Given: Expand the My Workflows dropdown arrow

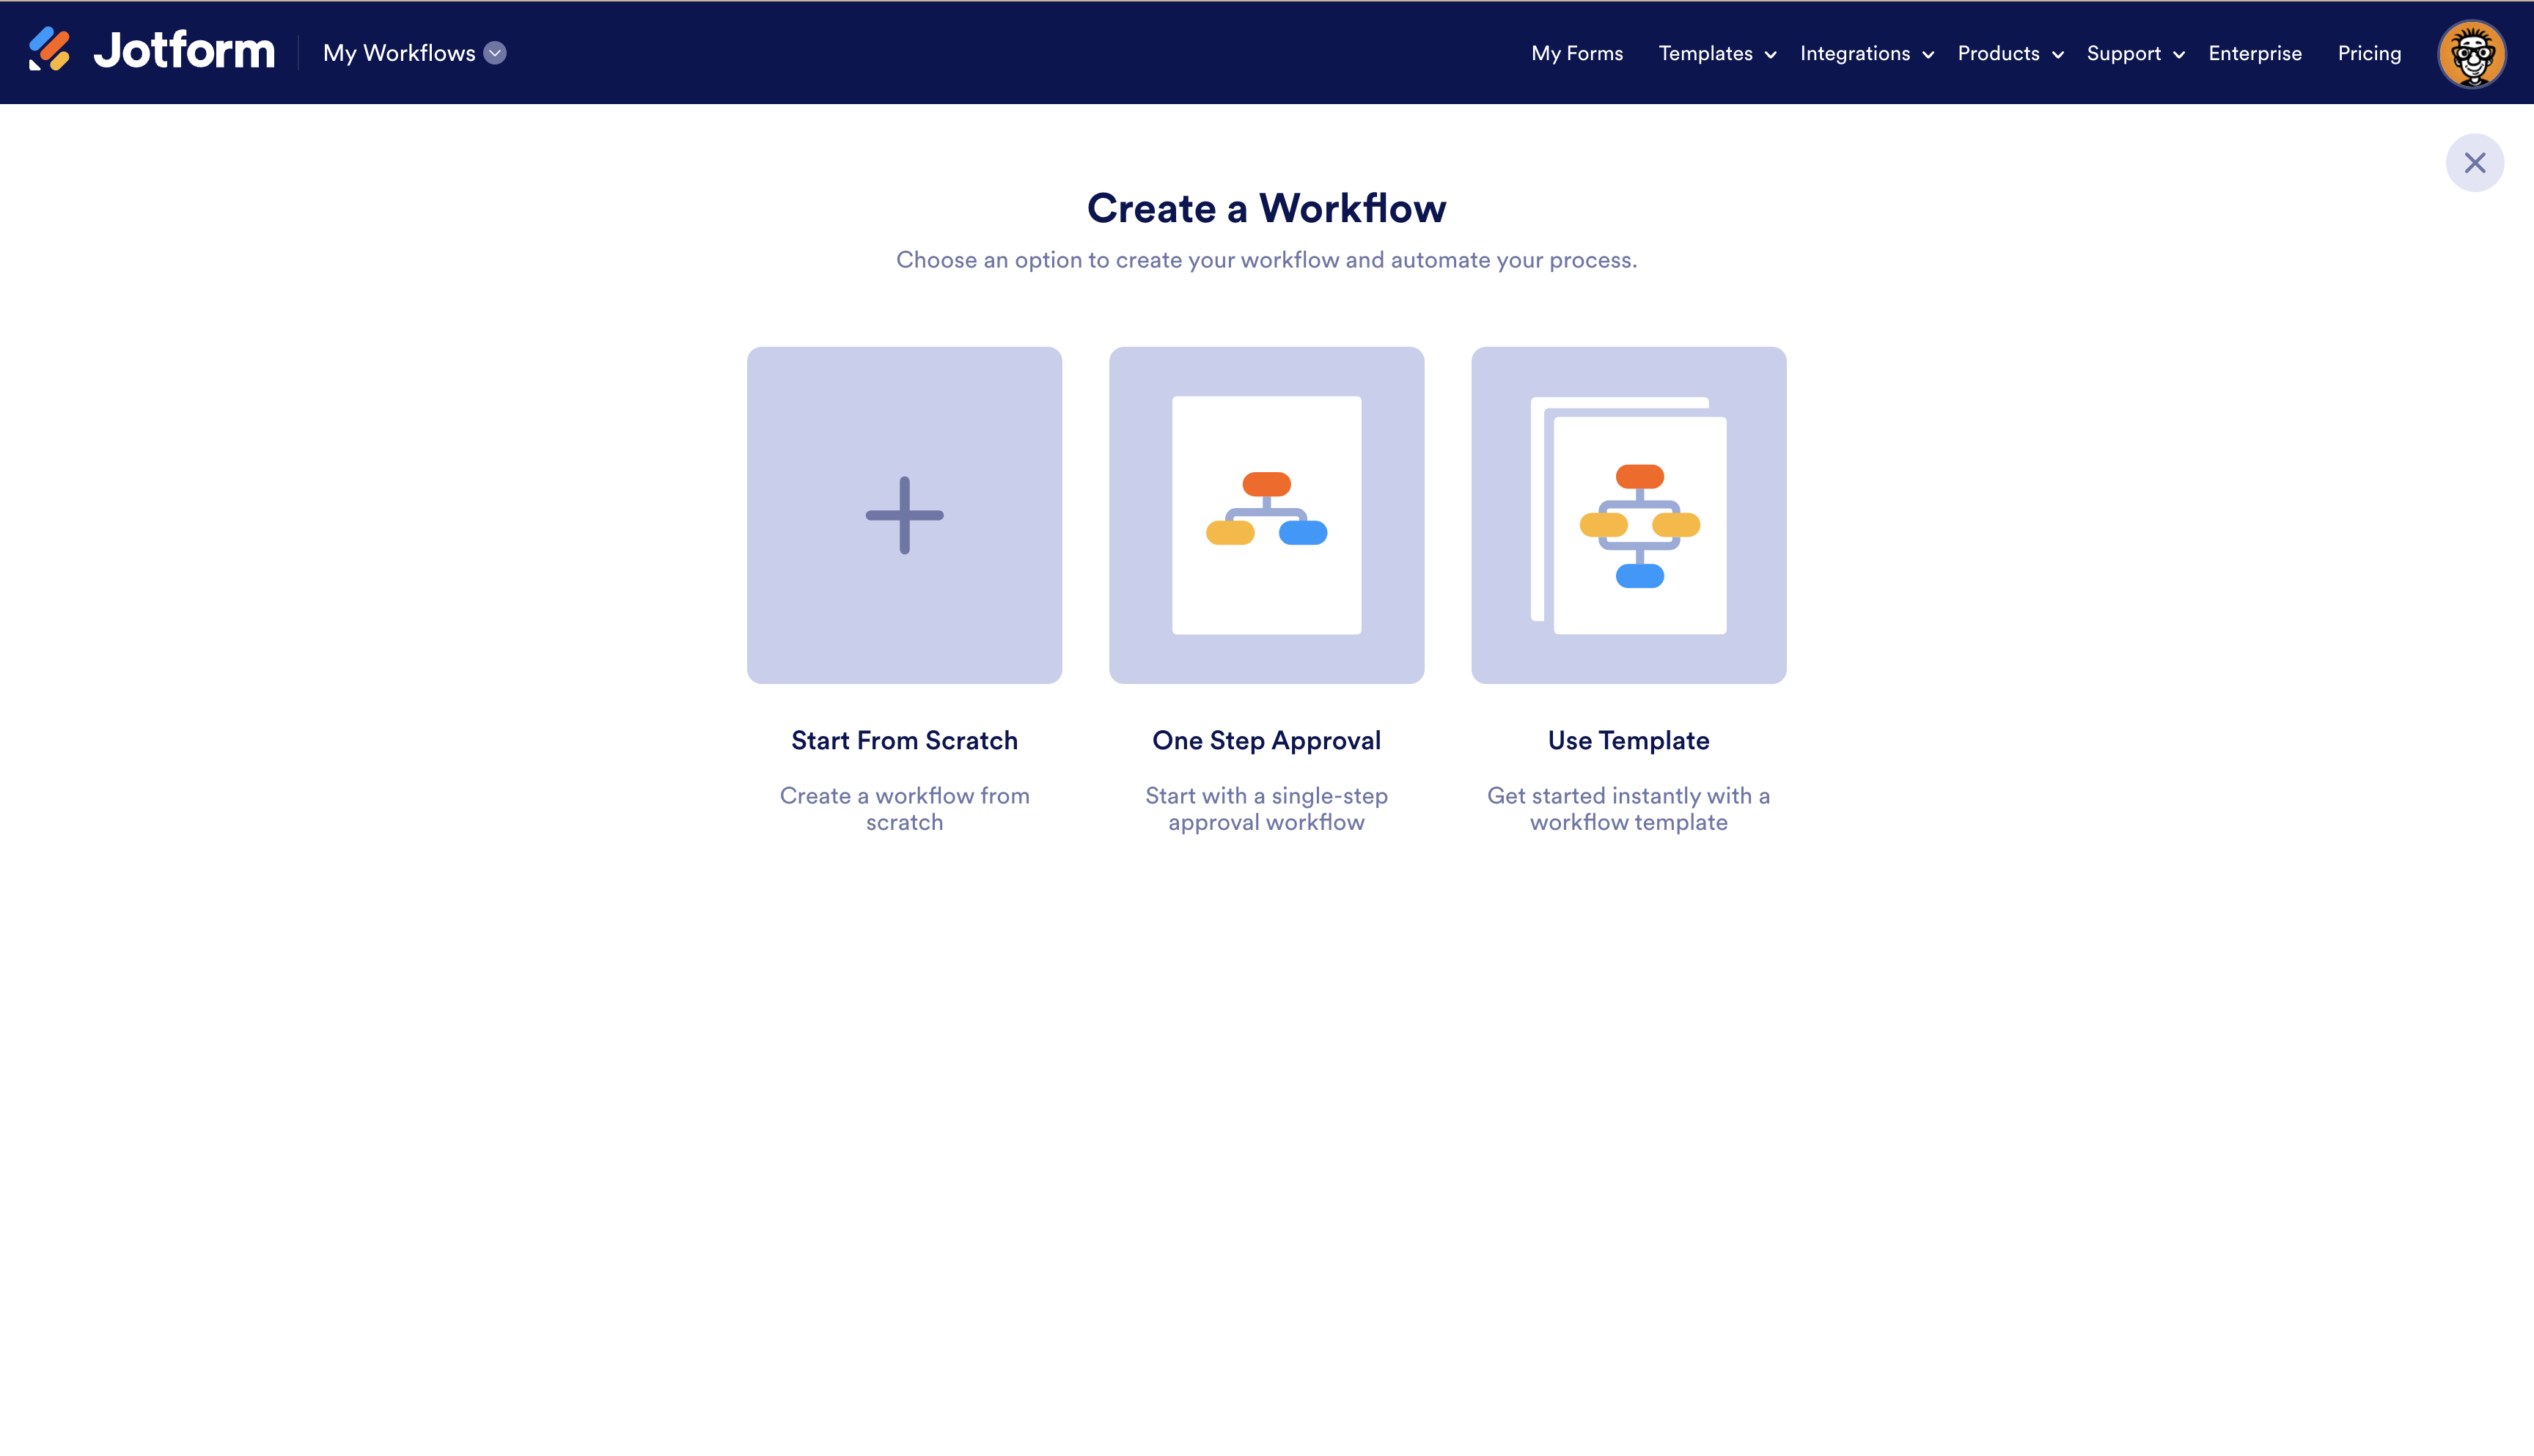Looking at the screenshot, I should pos(495,53).
